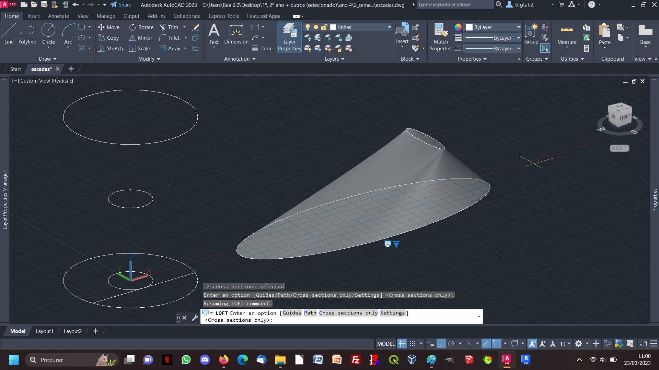Activate the Scale tool
Screen dimensions: 659x370
pos(140,48)
